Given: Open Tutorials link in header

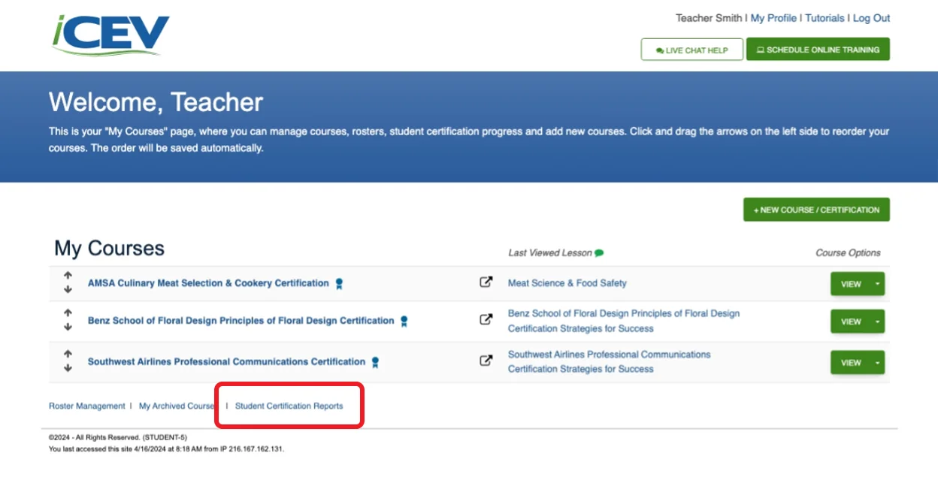Looking at the screenshot, I should coord(825,18).
